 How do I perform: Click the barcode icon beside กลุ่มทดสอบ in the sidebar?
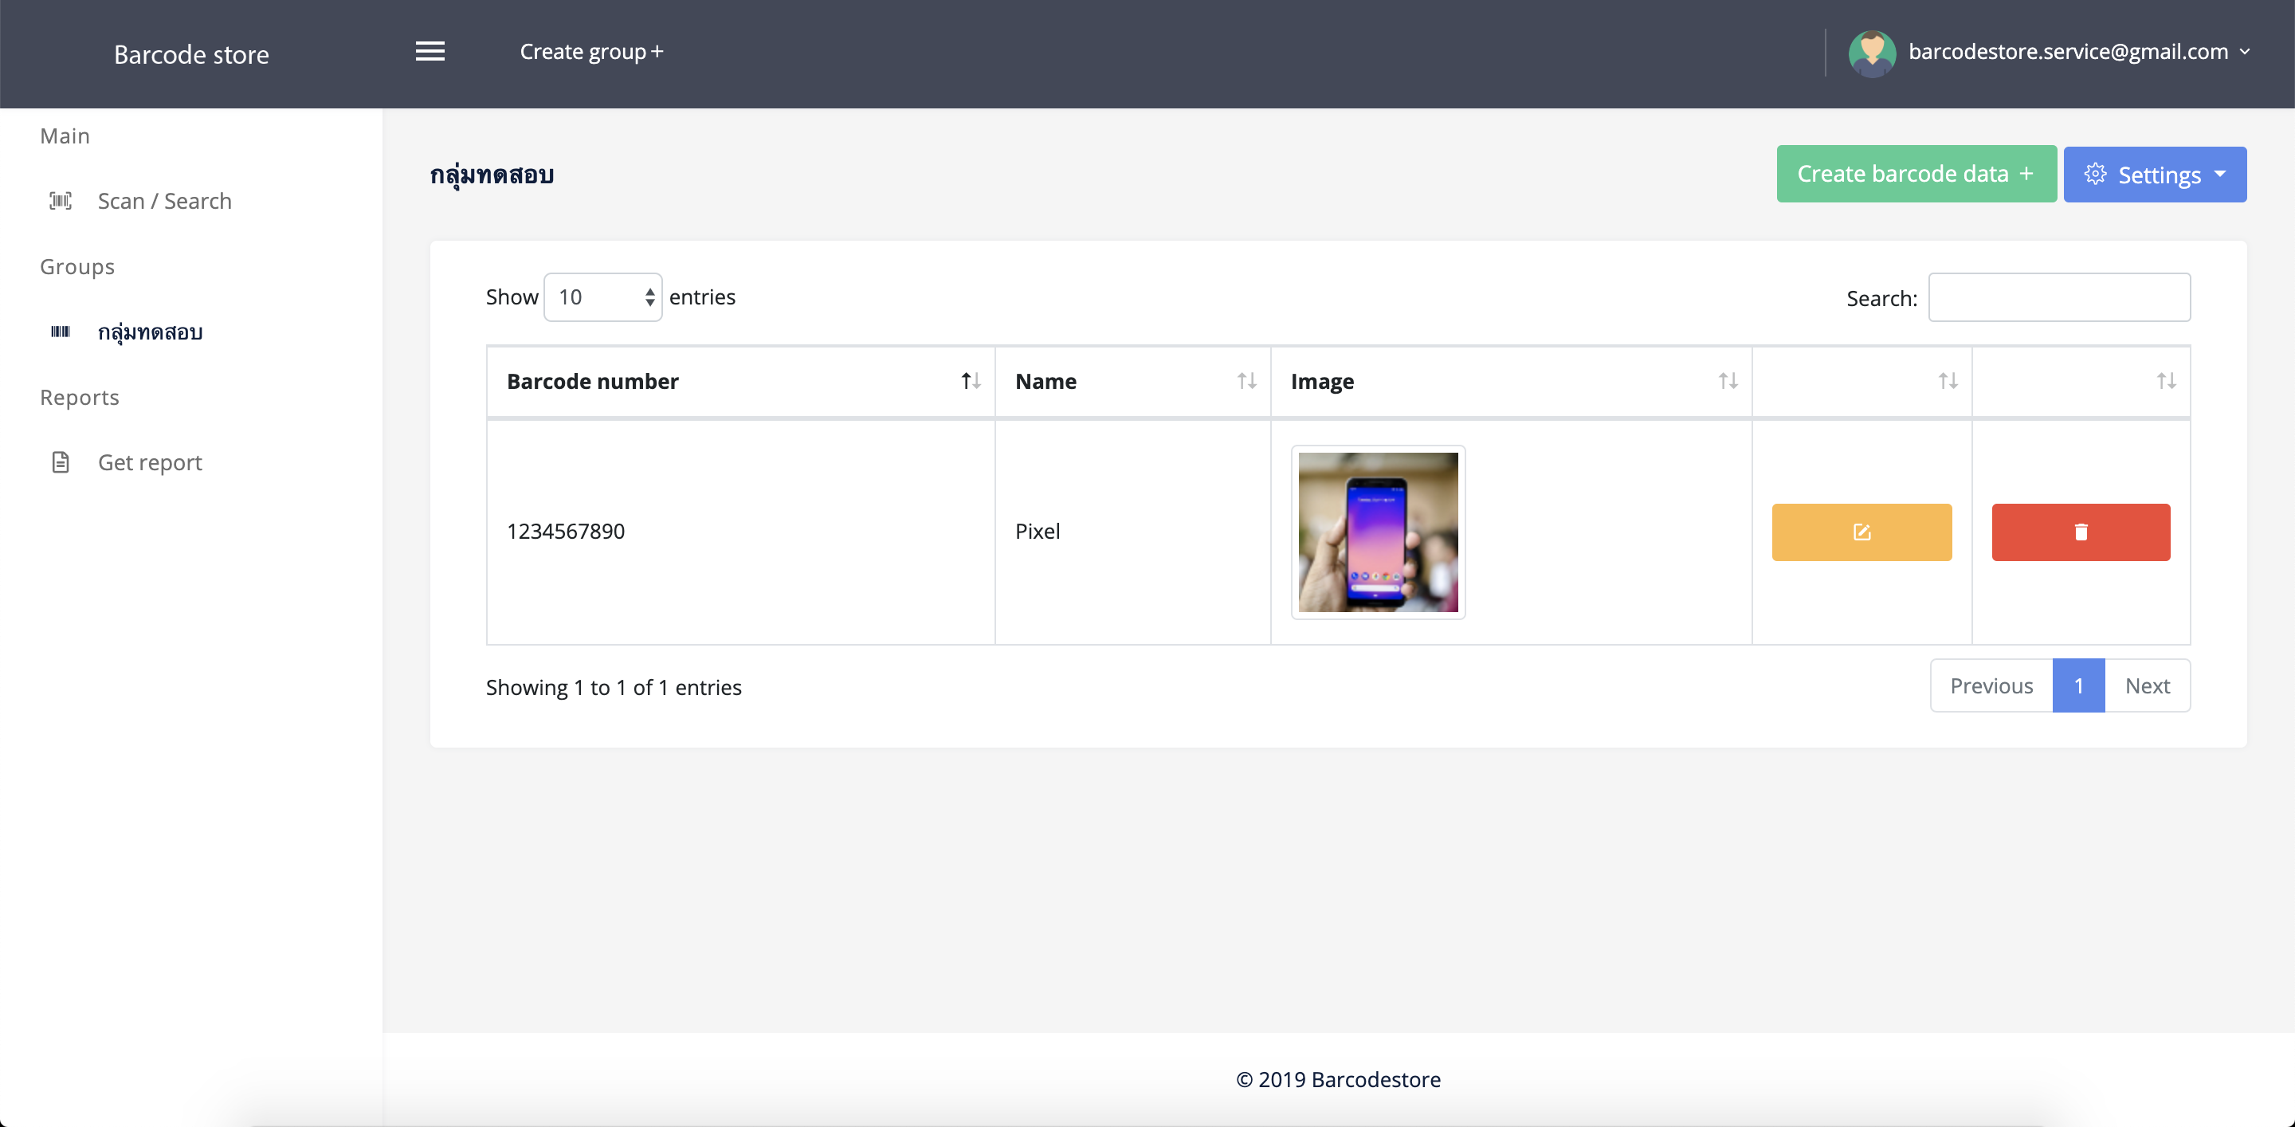[61, 332]
